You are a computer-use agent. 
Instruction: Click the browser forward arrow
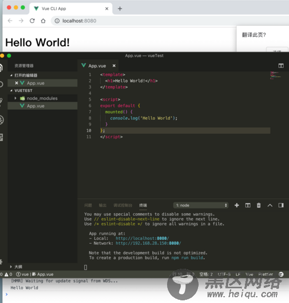point(21,20)
